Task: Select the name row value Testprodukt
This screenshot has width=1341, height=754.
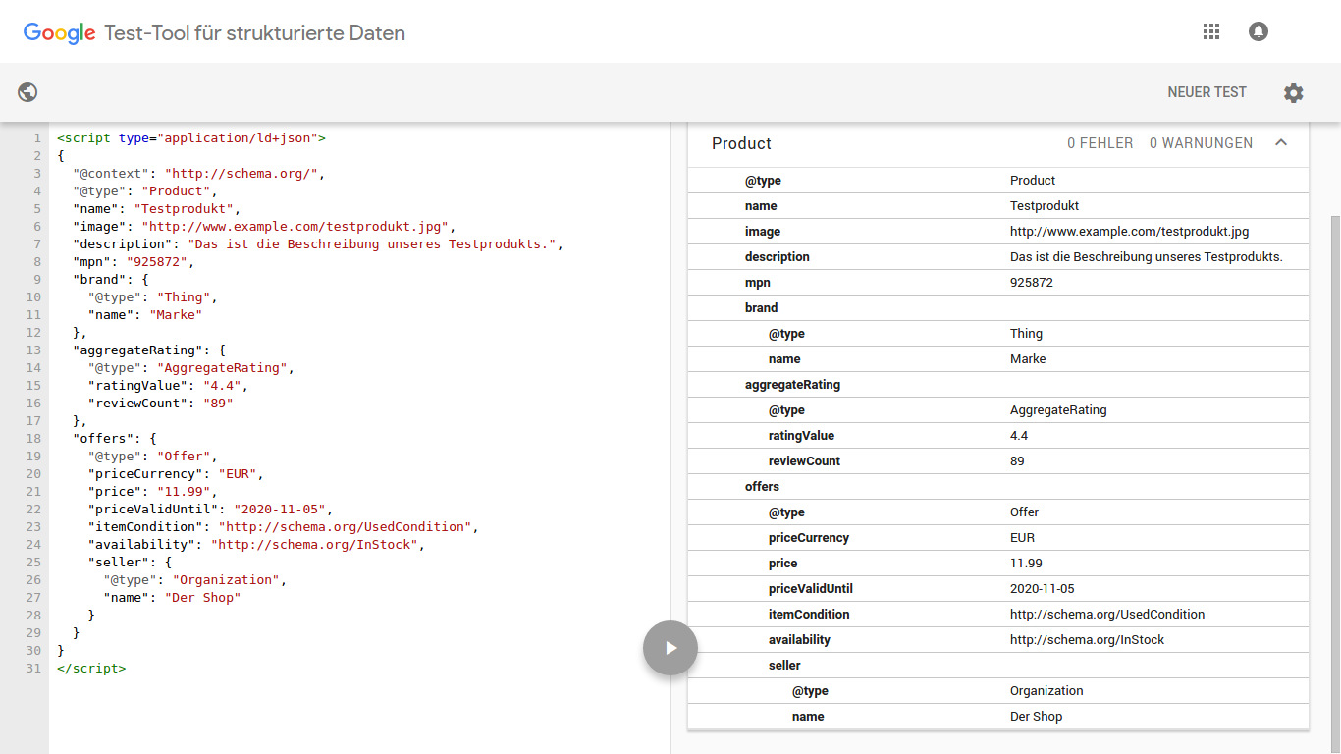Action: pyautogui.click(x=1045, y=206)
